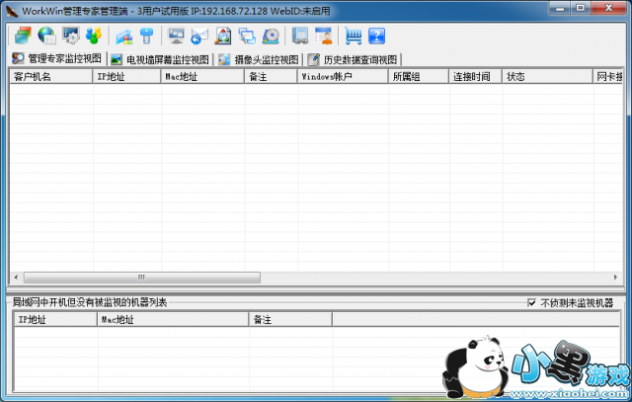The height and width of the screenshot is (402, 632).
Task: Click the disc drive toolbar icon
Action: point(271,36)
